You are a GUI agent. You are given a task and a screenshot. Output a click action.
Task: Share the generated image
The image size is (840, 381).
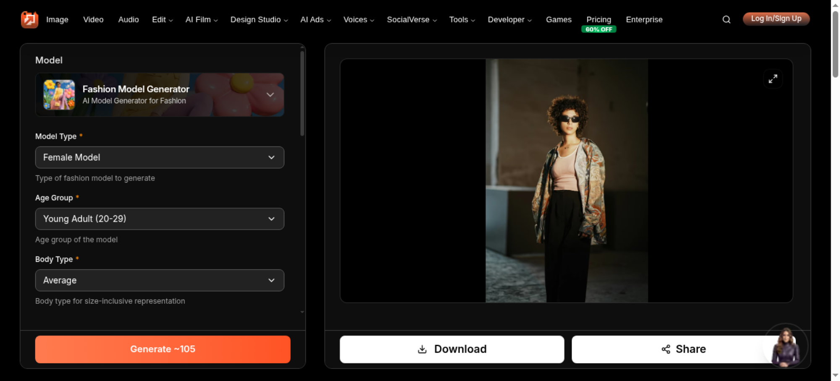click(683, 349)
